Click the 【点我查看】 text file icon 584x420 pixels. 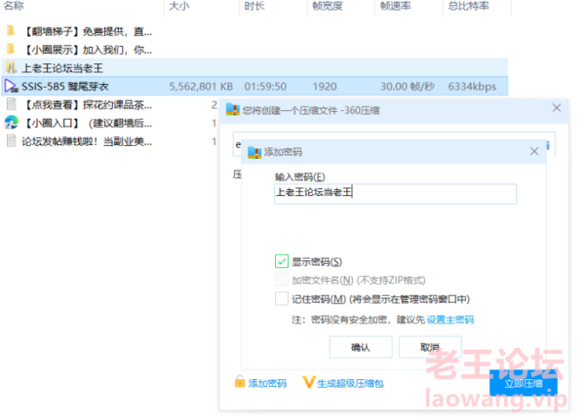pos(11,104)
